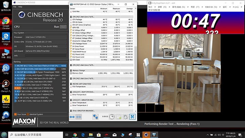Switch to HWiNFO via its taskbar icon
Screen dimensions: 245x138
(154, 135)
